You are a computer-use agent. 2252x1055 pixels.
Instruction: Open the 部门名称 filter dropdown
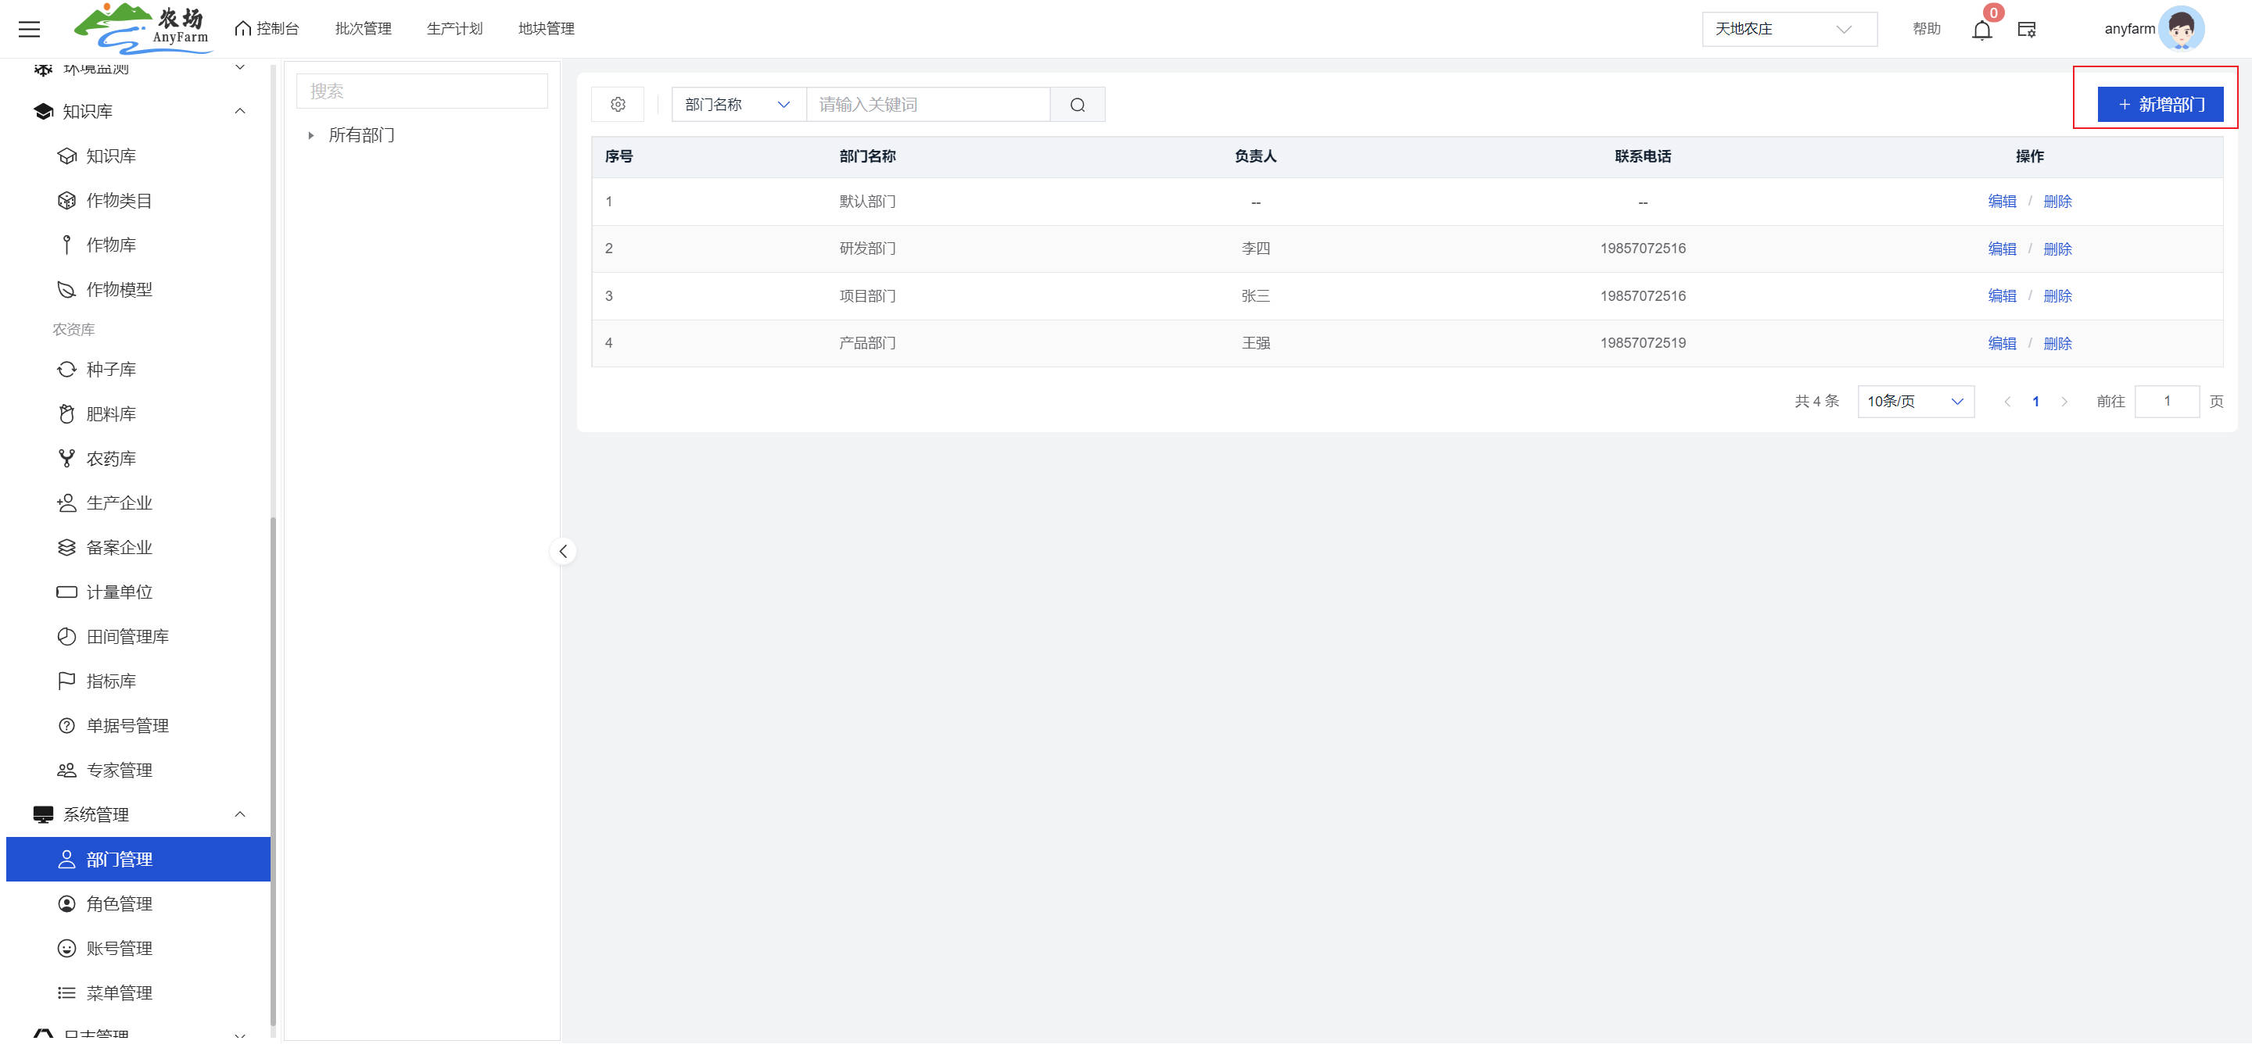[737, 105]
